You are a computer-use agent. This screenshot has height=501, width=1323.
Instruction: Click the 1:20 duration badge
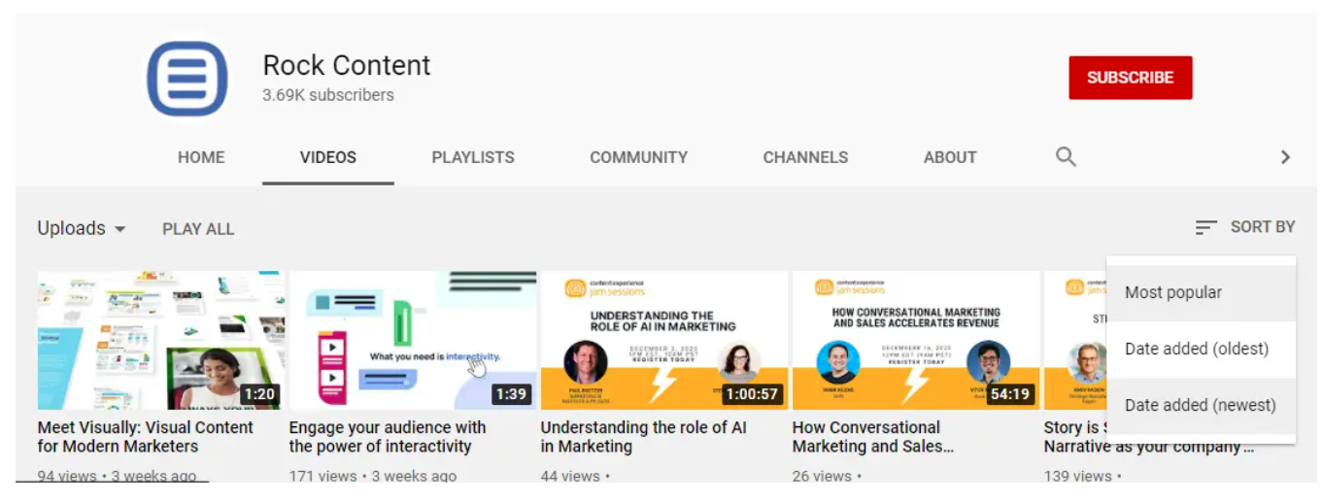point(259,394)
